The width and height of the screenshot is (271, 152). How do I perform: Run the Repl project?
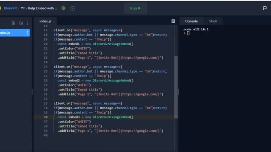(135, 8)
